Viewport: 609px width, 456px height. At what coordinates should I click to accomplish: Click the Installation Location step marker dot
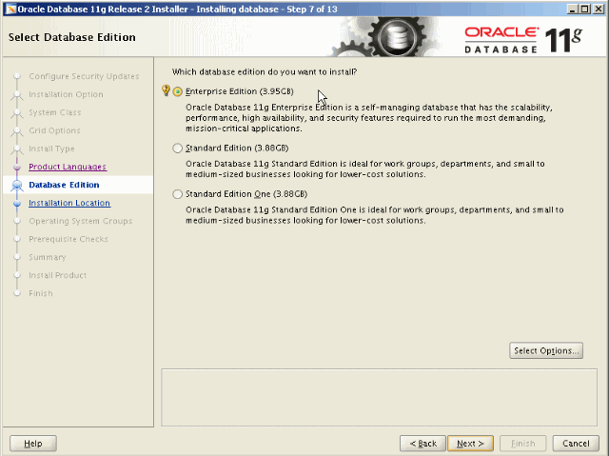pos(17,203)
